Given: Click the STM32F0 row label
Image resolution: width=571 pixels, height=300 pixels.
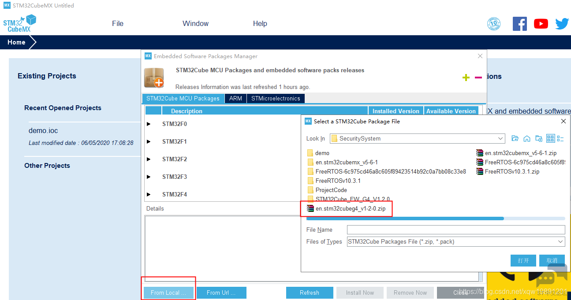Looking at the screenshot, I should point(174,124).
